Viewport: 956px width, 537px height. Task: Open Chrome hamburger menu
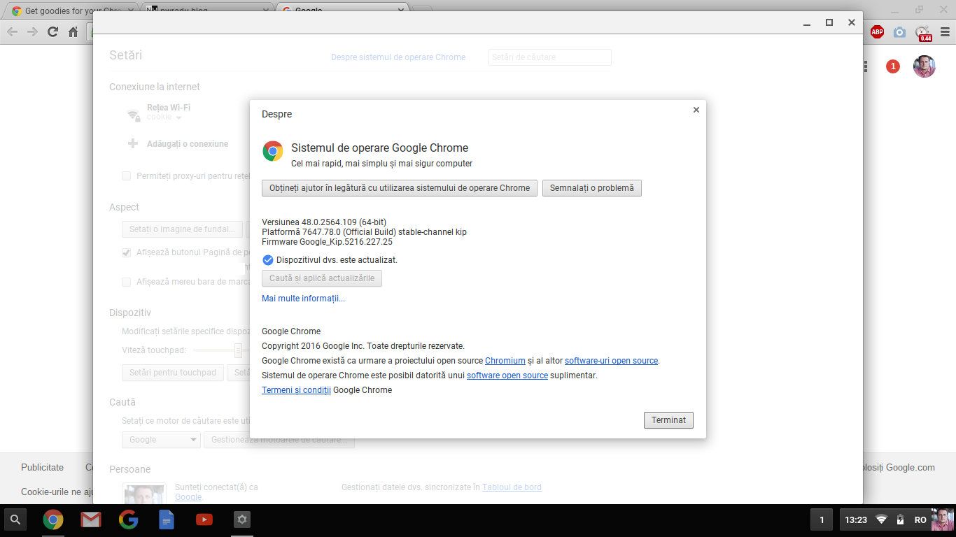click(x=946, y=31)
